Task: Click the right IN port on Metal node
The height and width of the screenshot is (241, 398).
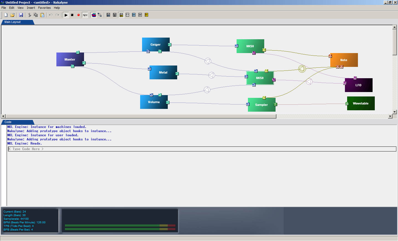Action: tap(177, 74)
